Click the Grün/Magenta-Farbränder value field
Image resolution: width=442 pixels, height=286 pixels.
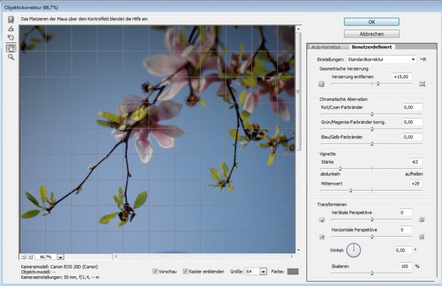412,122
